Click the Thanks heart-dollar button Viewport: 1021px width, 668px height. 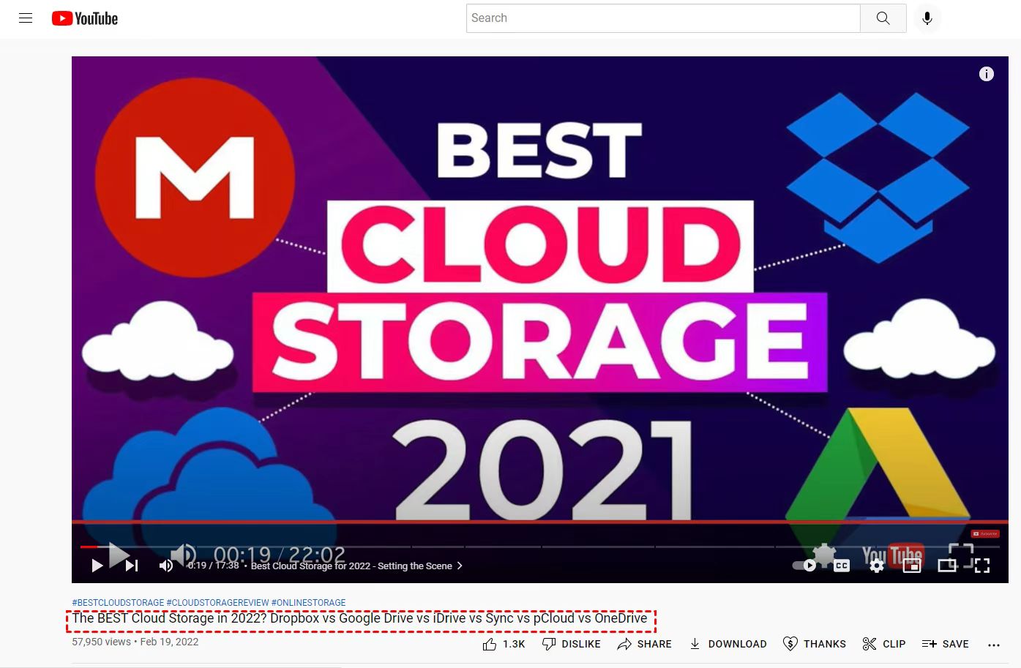814,644
